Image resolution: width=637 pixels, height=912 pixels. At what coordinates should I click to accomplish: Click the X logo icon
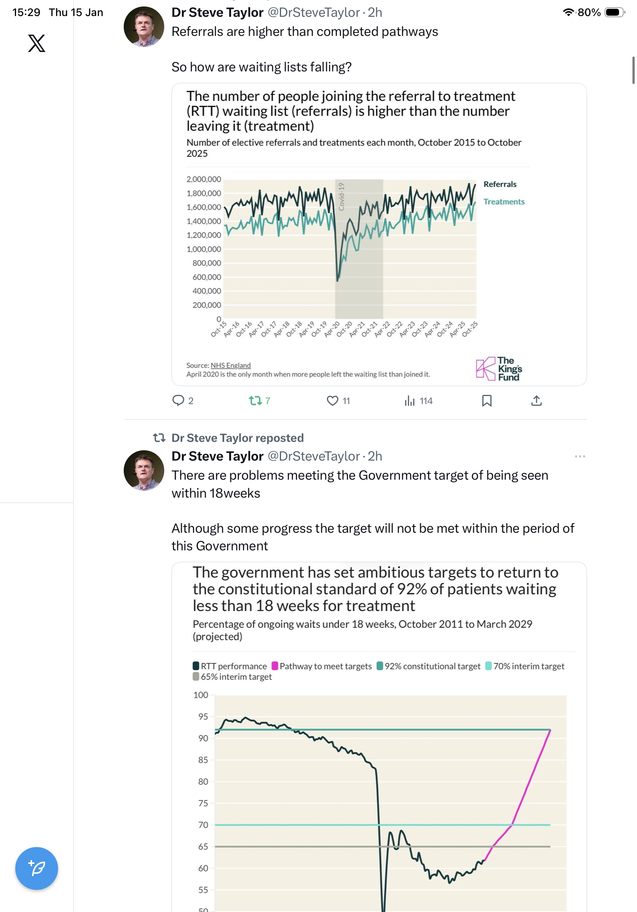coord(37,43)
